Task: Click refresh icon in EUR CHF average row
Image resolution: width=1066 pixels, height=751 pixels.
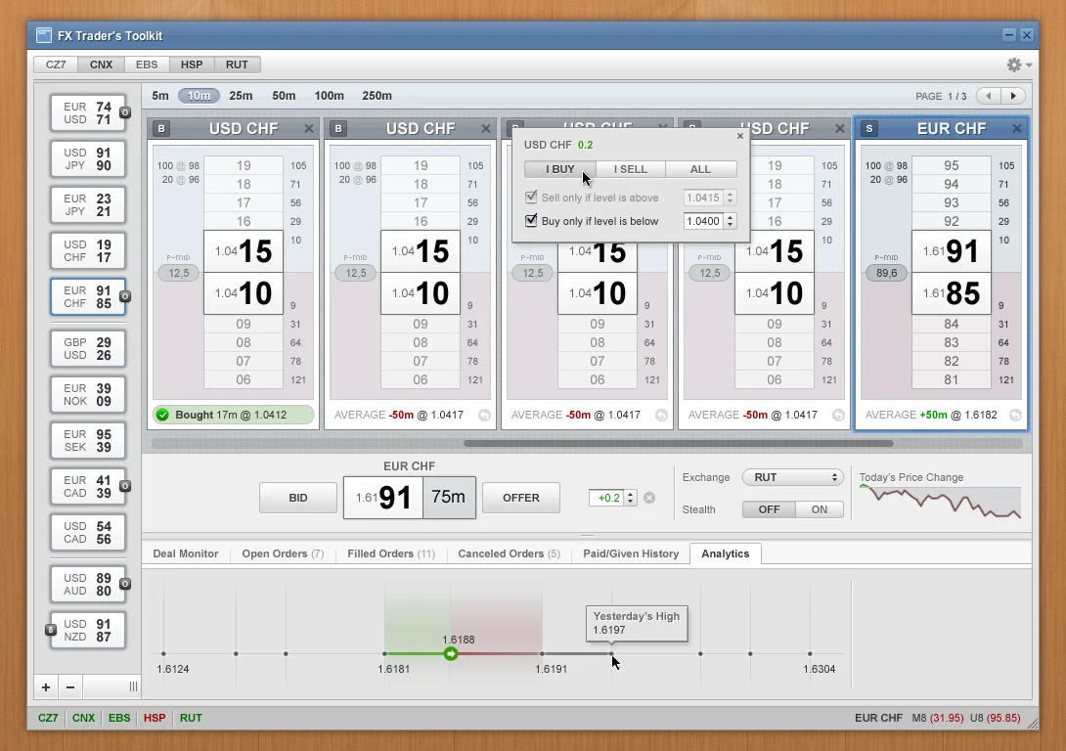Action: point(1015,416)
